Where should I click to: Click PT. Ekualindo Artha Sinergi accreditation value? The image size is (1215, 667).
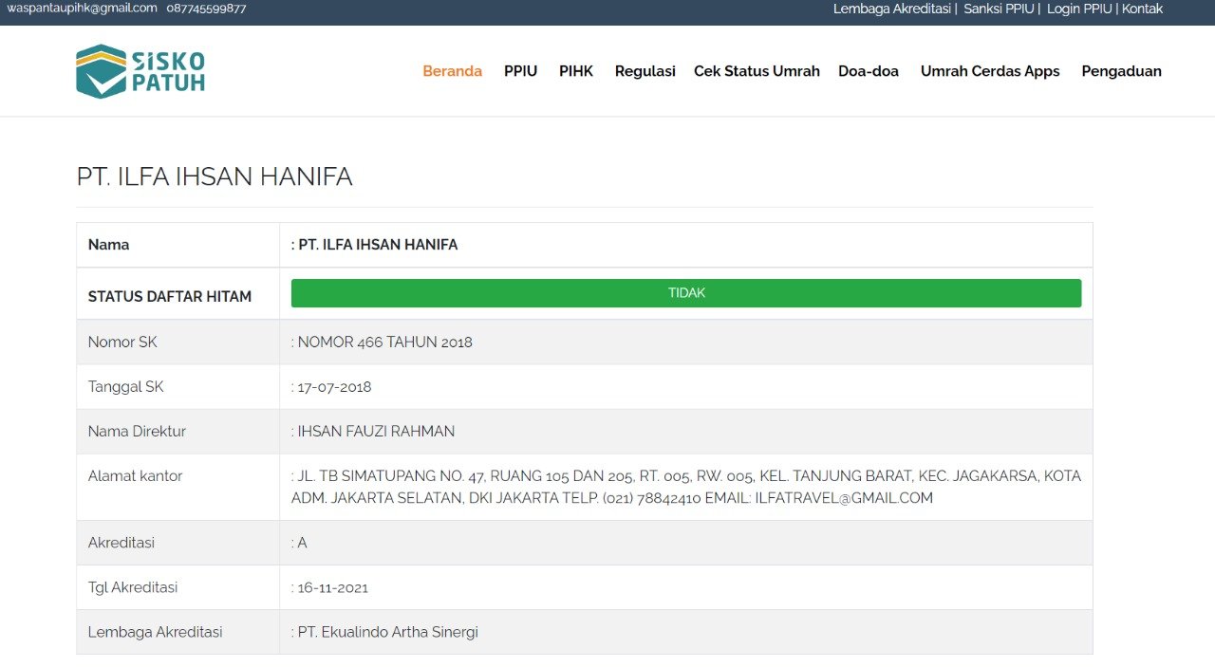(387, 632)
